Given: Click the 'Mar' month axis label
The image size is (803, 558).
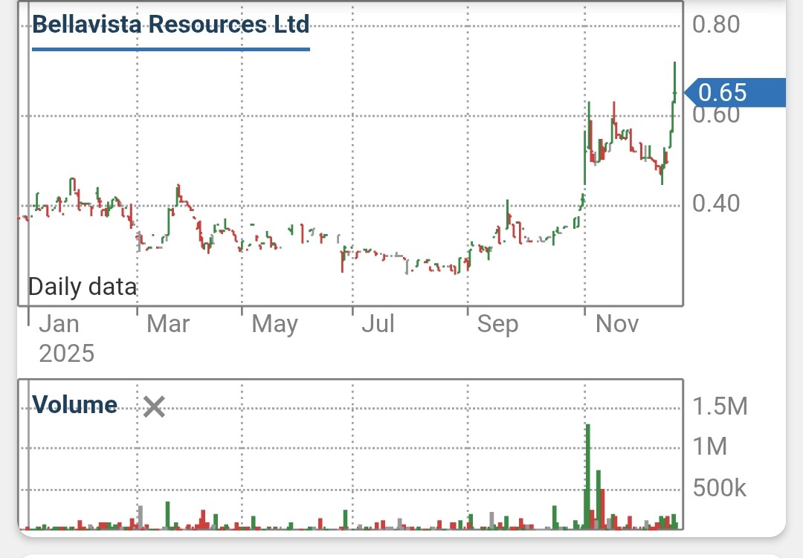Looking at the screenshot, I should (168, 324).
